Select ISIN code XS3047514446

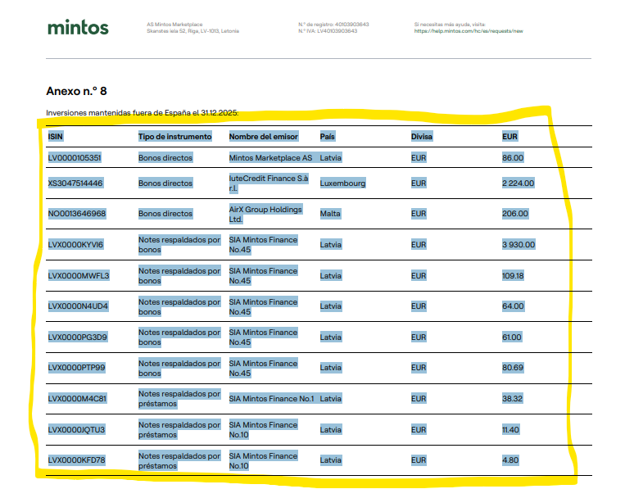(75, 183)
